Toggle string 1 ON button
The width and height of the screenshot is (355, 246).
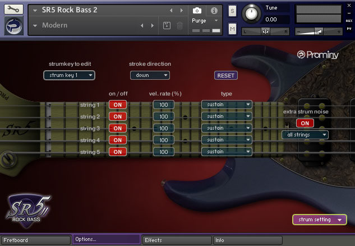pos(117,105)
